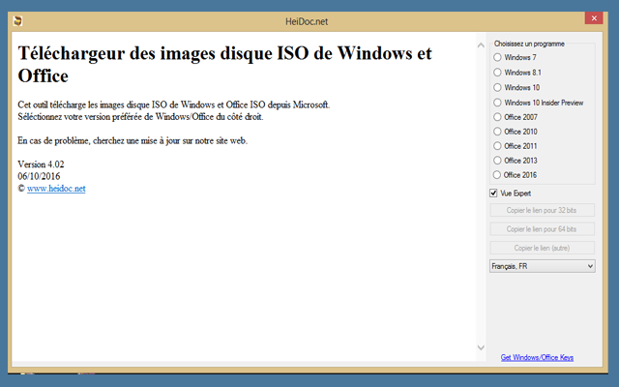The width and height of the screenshot is (619, 387).
Task: Click the 06/10/2016 date text
Action: pyautogui.click(x=39, y=176)
